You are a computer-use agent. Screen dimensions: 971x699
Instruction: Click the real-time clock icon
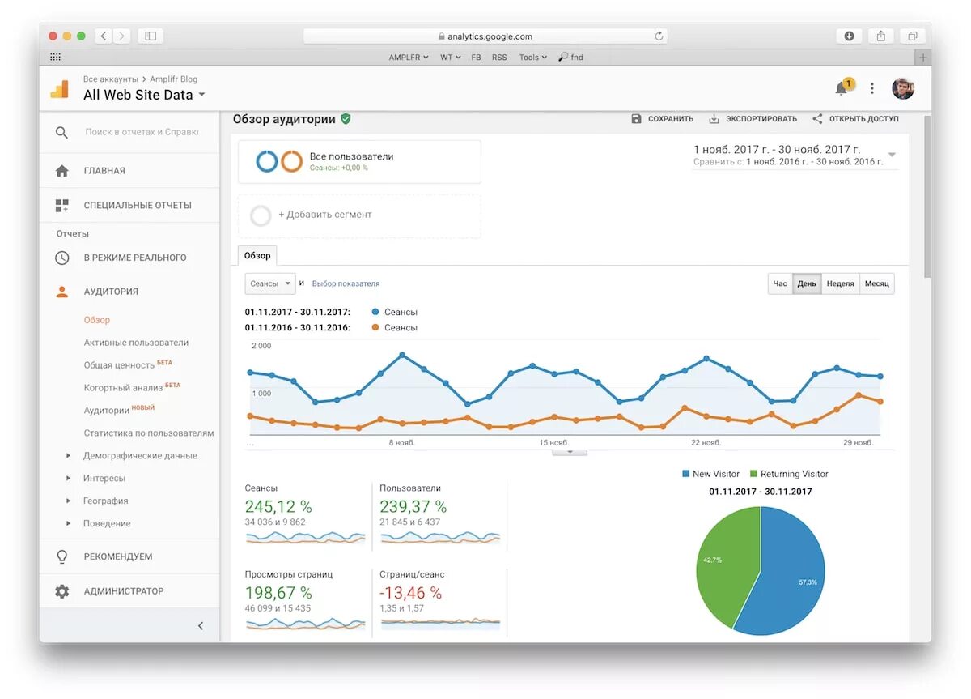[61, 258]
